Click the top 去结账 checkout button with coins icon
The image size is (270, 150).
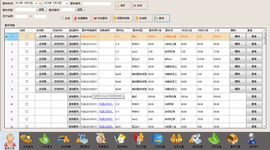144,18
